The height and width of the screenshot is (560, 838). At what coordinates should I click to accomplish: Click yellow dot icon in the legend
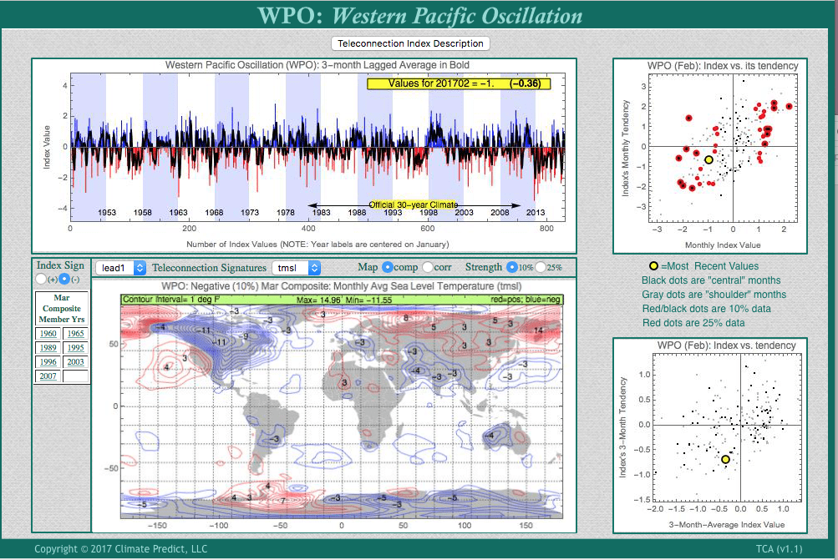pos(653,266)
